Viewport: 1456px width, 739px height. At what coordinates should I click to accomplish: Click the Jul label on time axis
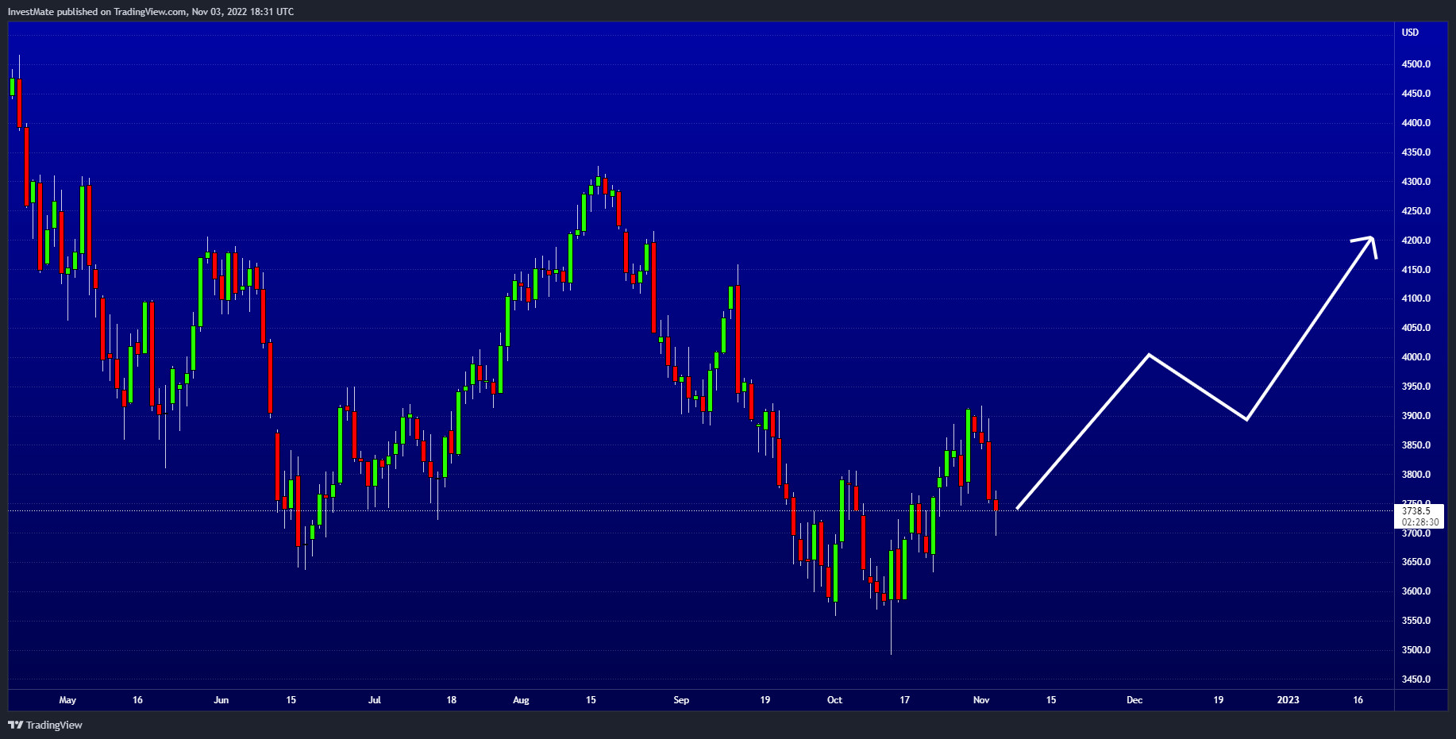pos(375,700)
